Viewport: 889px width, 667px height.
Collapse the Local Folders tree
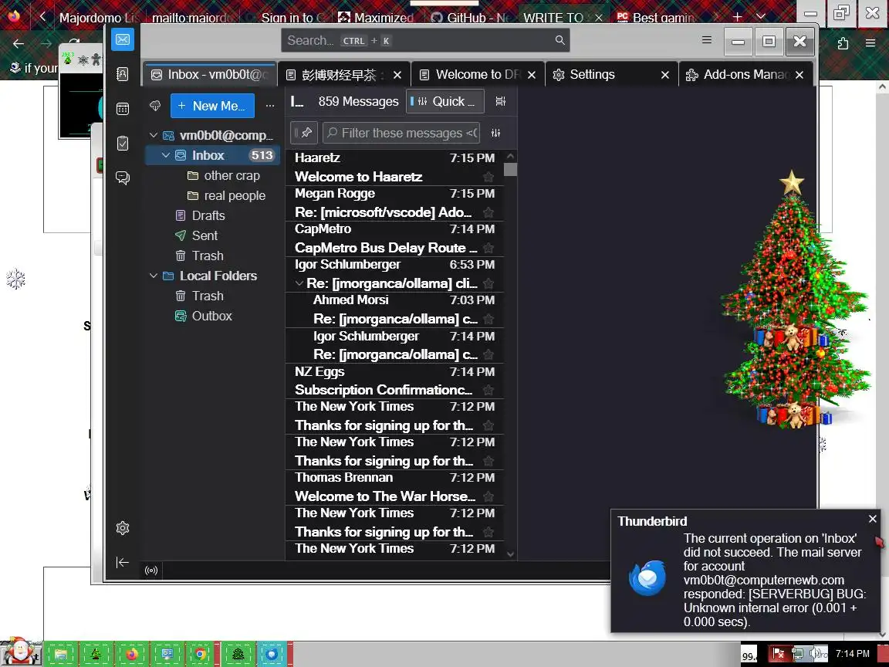point(153,276)
